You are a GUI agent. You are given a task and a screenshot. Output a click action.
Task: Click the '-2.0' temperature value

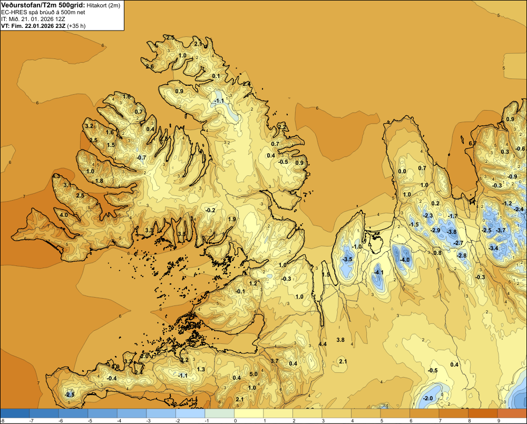pos(428,399)
